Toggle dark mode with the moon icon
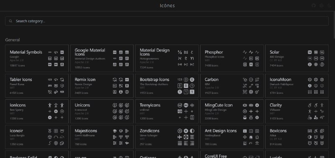This screenshot has height=158, width=335. [x=329, y=5]
